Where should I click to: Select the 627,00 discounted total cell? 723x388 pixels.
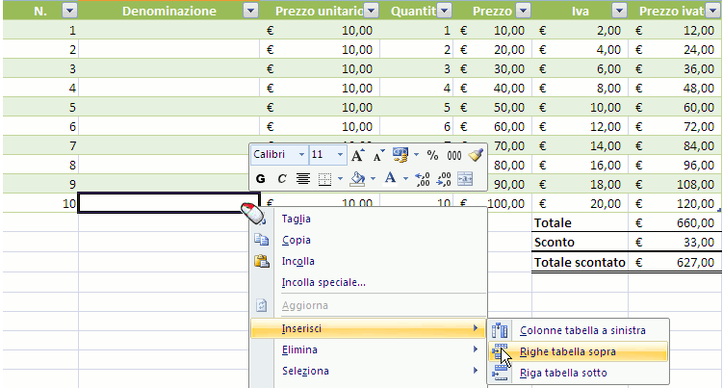pos(675,262)
